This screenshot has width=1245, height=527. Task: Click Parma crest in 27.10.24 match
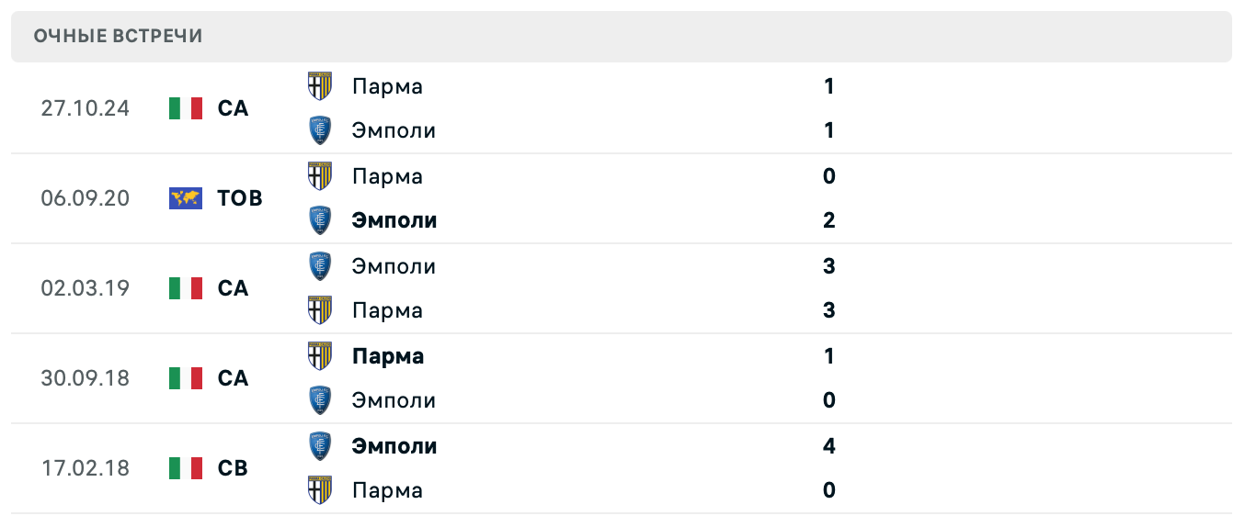coord(319,86)
